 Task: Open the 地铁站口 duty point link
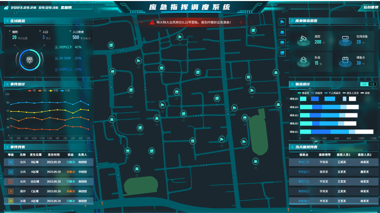pos(304,191)
